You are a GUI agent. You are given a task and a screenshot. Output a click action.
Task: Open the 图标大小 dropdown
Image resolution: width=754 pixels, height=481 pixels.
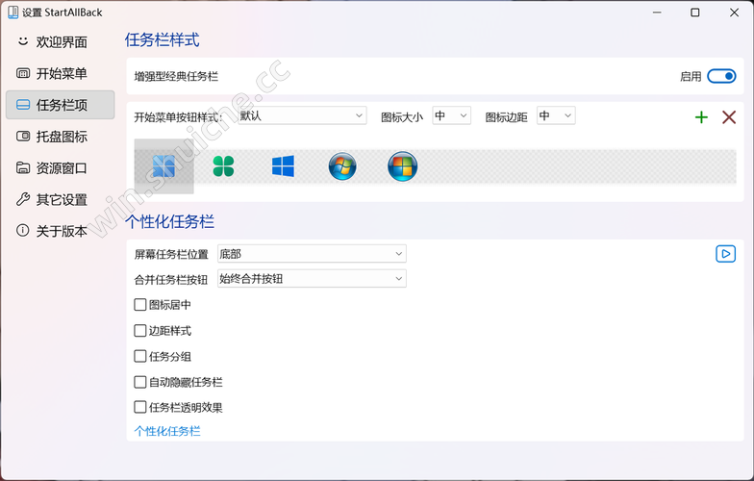[x=452, y=115]
